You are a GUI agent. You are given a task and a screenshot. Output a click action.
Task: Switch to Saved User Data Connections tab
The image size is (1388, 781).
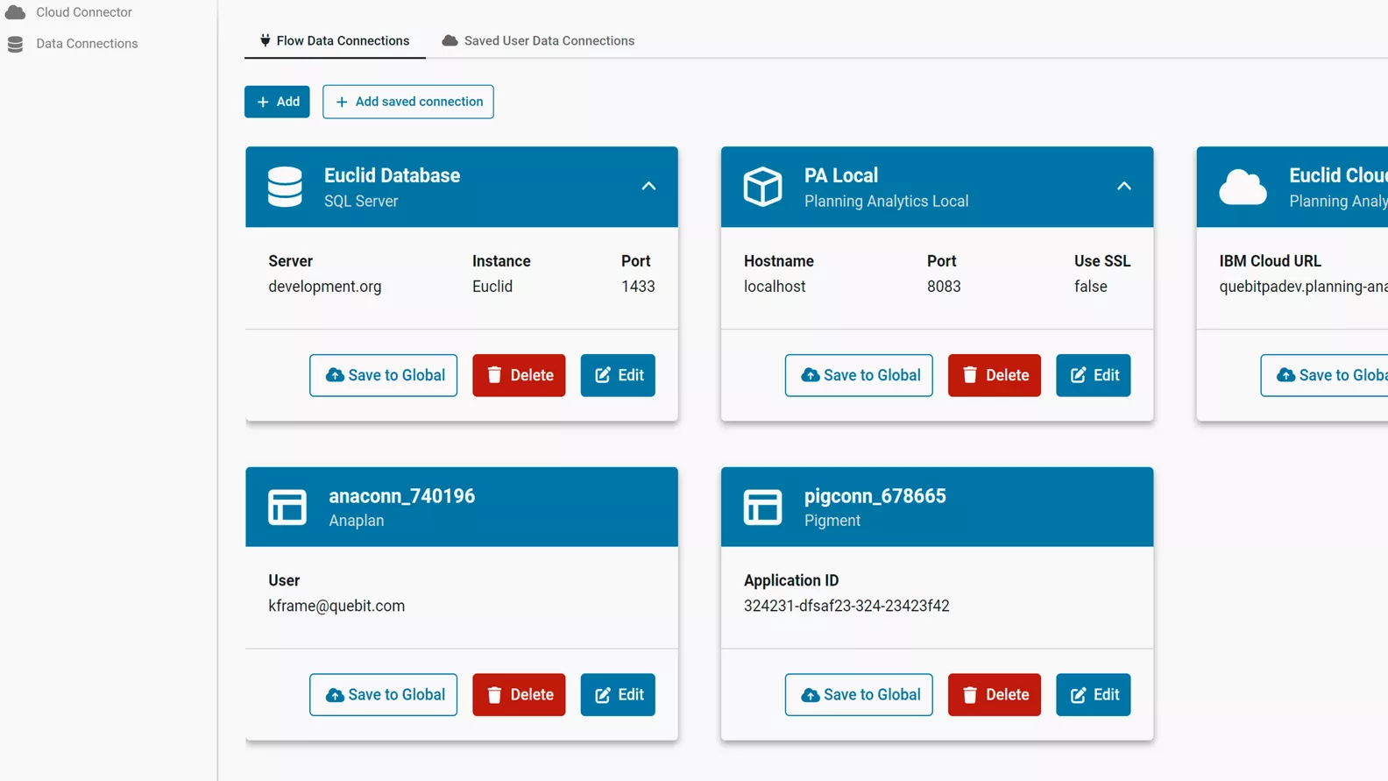(538, 40)
